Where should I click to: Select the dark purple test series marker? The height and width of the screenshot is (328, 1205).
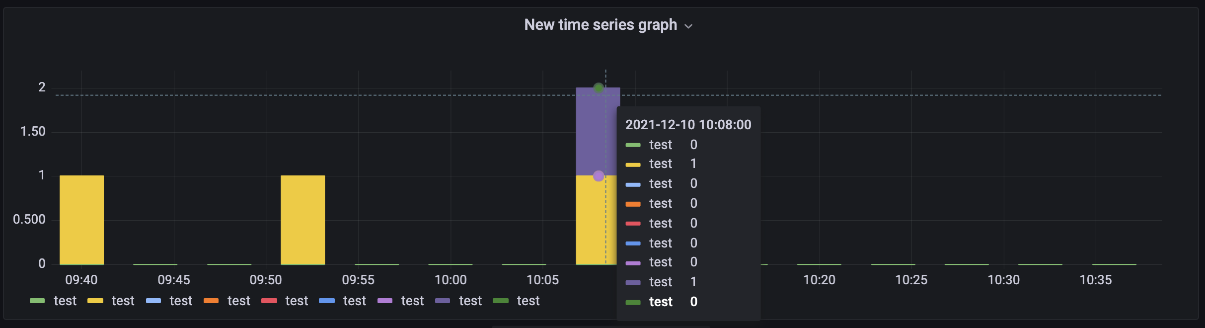pyautogui.click(x=443, y=301)
